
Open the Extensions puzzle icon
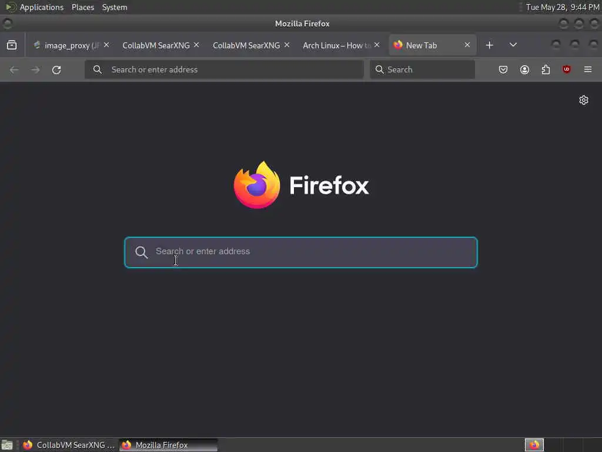546,69
